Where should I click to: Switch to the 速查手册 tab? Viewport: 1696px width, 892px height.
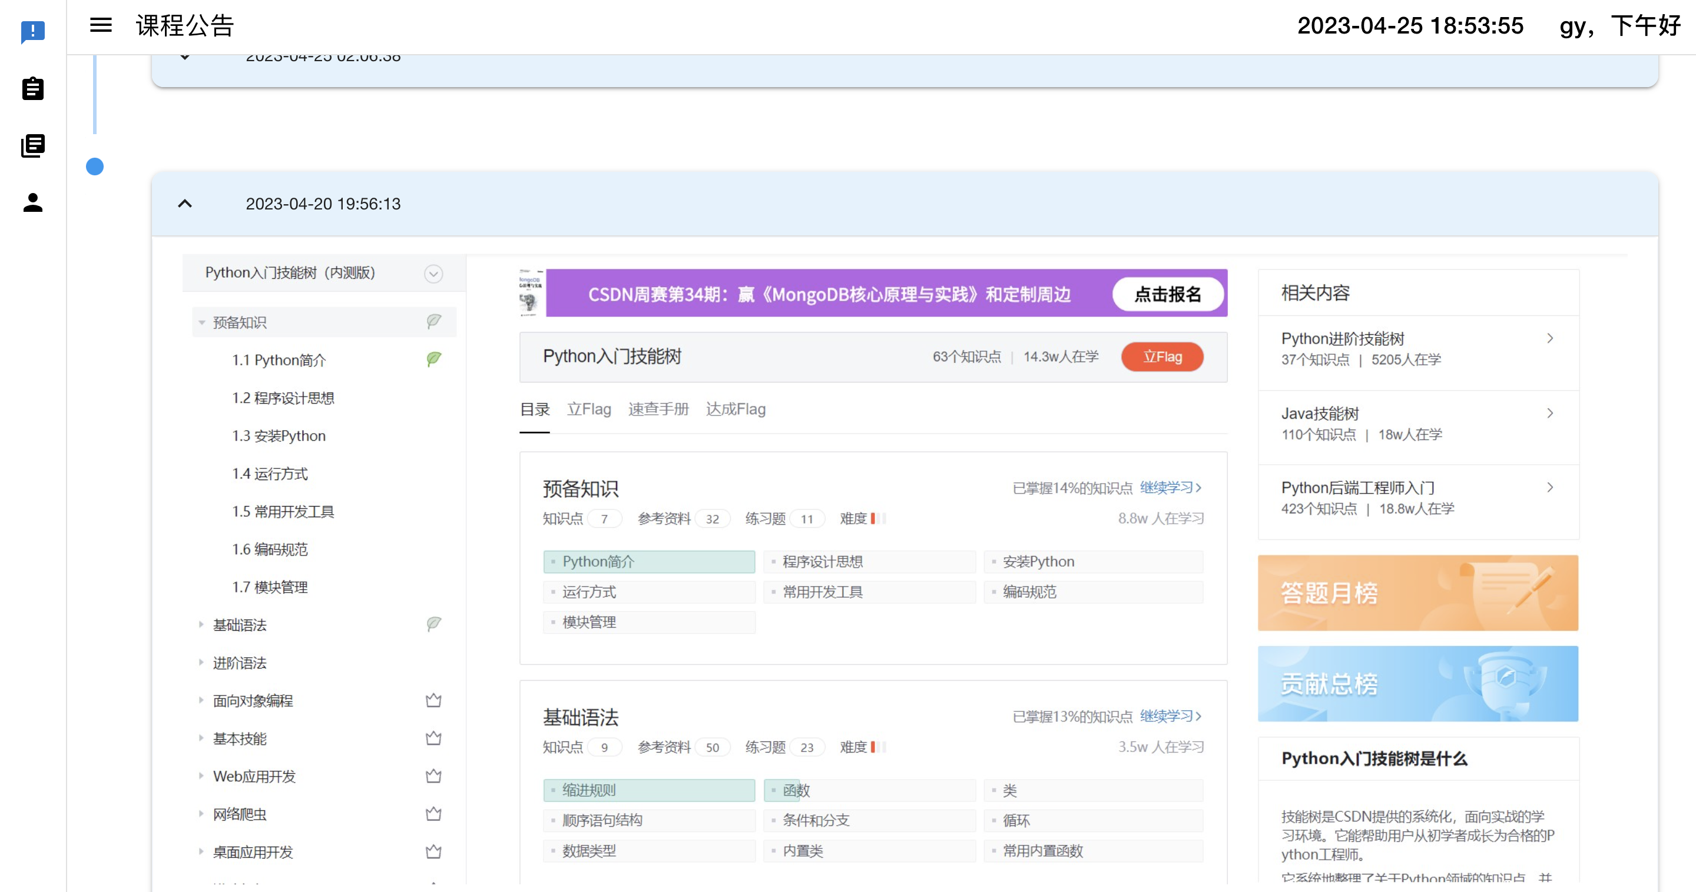(658, 408)
